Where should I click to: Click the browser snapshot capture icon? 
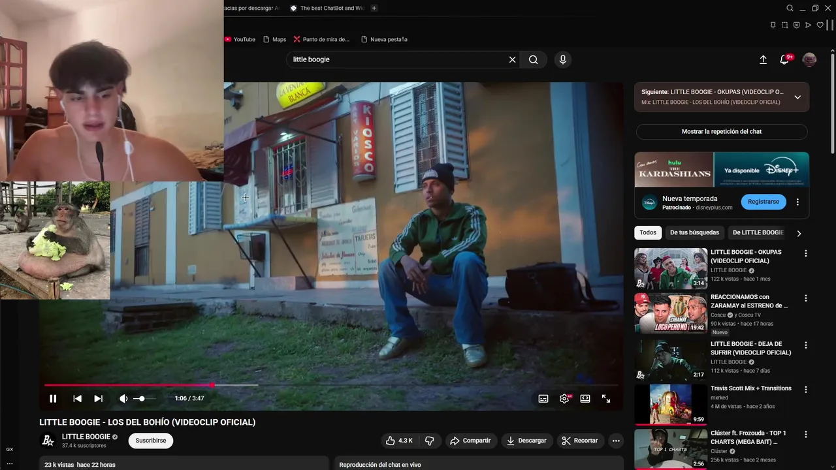(785, 25)
